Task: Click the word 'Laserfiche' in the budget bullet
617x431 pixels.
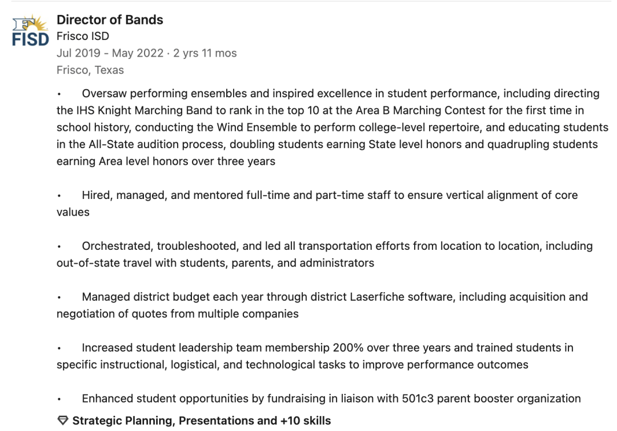Action: [377, 297]
